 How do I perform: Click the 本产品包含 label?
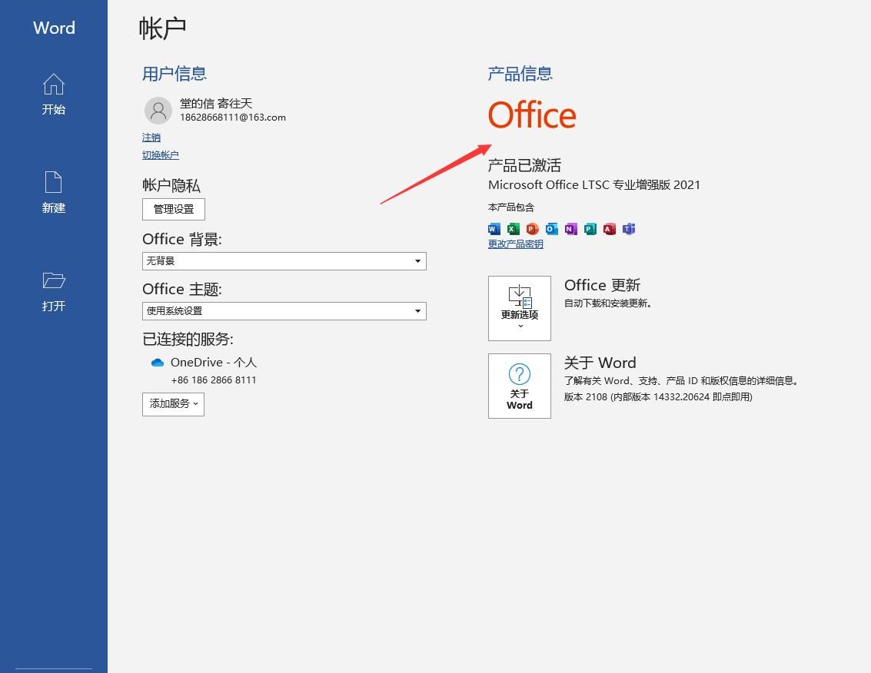point(511,207)
